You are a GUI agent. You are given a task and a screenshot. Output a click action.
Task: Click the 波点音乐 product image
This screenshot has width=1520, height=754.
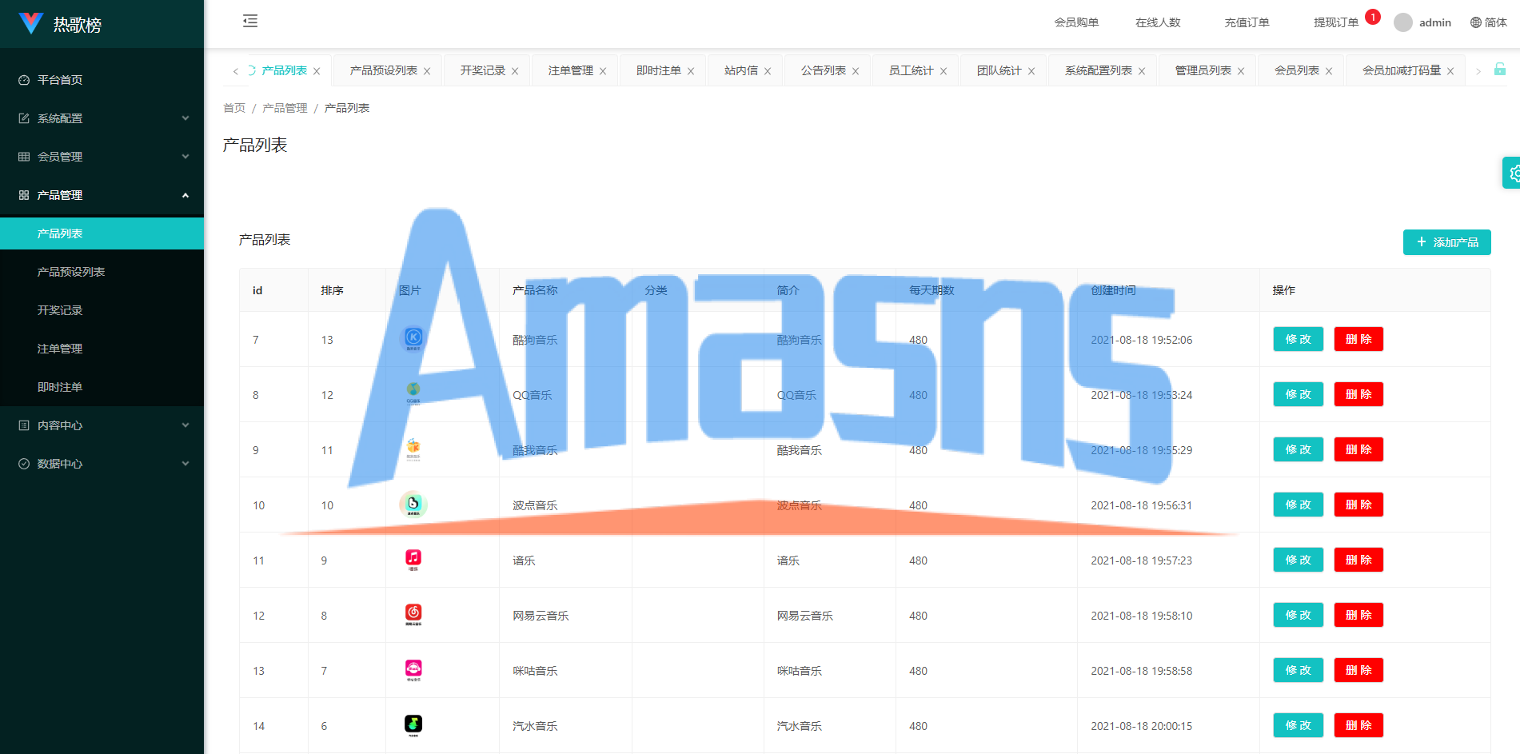[x=413, y=505]
